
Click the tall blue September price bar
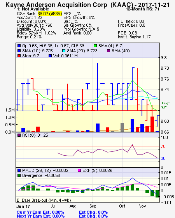[98, 87]
